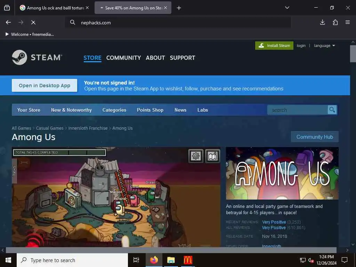Click the address bar search magnifier icon
This screenshot has height=267, width=356.
pos(72,22)
